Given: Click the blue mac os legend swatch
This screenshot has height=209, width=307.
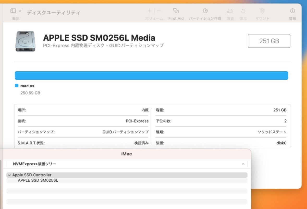Looking at the screenshot, I should click(x=17, y=86).
